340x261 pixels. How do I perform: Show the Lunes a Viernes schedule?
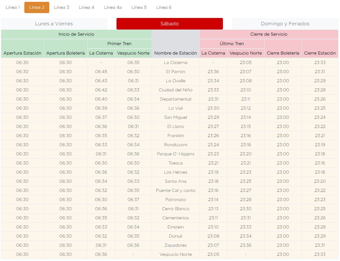pos(54,24)
